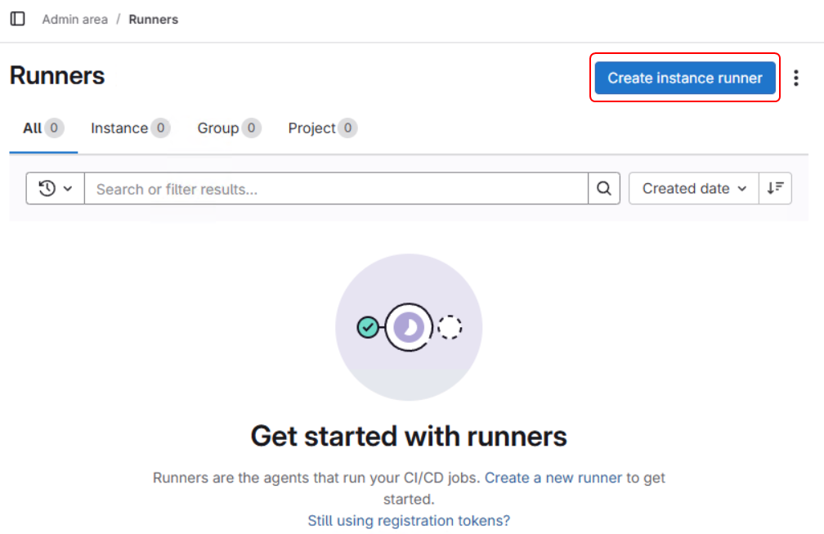Select the Group tab
This screenshot has width=824, height=534.
tap(218, 128)
